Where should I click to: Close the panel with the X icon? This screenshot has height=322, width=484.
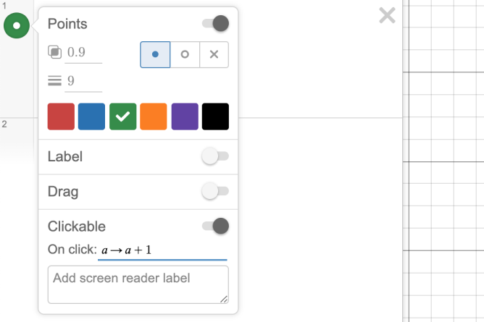point(388,15)
